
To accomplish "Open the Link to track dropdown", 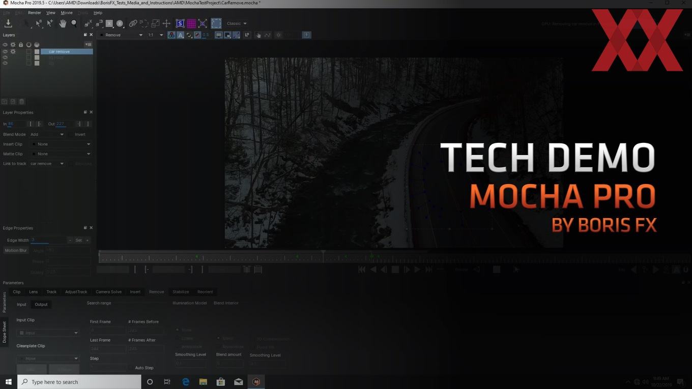I will (x=47, y=164).
